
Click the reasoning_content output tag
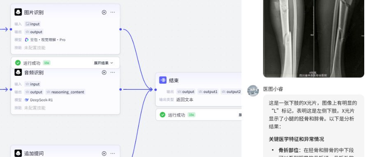pos(65,92)
